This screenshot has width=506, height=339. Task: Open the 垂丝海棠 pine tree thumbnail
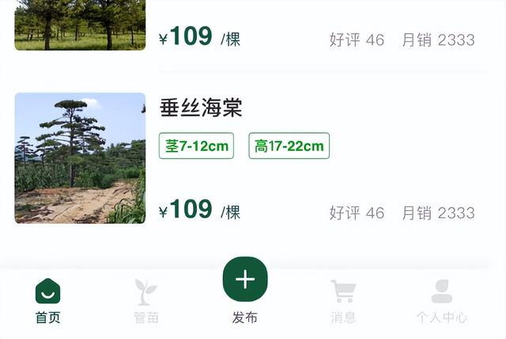tap(80, 158)
